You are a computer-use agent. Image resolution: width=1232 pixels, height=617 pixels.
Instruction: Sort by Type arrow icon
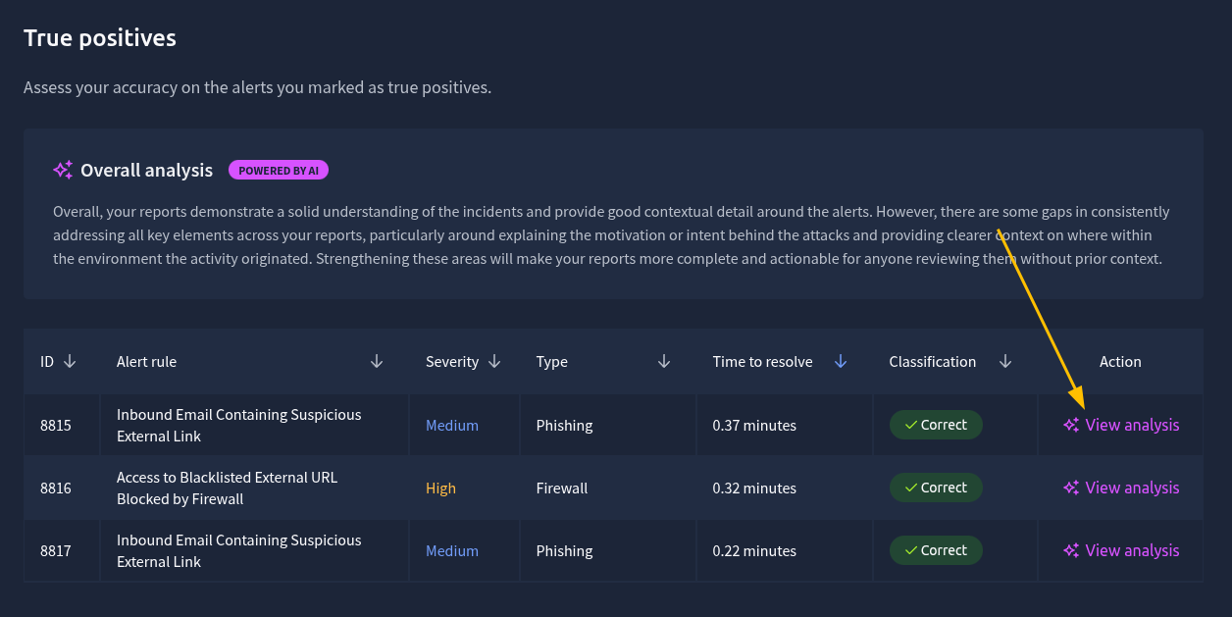[664, 362]
